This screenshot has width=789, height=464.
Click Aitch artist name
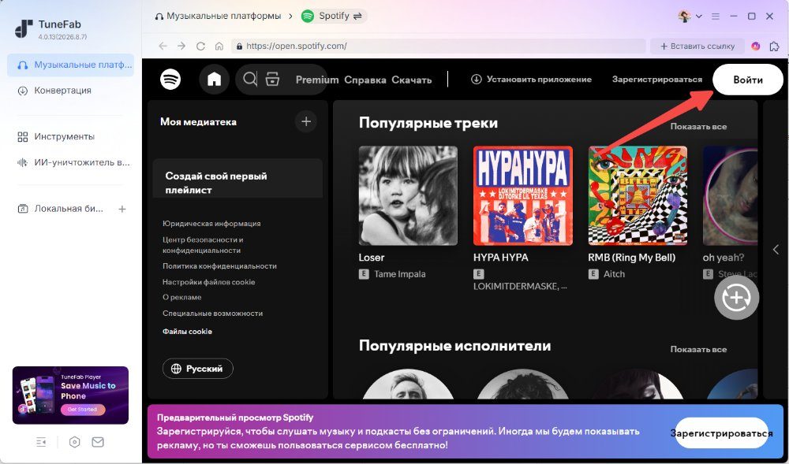coord(614,274)
